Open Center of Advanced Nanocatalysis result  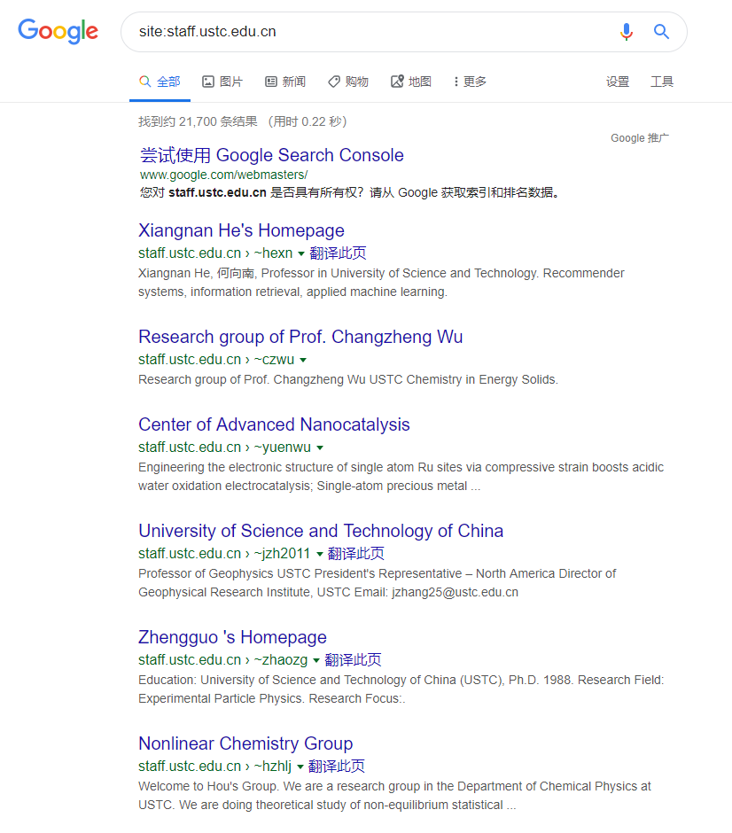tap(274, 424)
